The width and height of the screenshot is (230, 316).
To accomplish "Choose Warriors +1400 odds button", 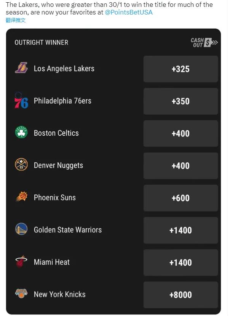I will click(180, 230).
